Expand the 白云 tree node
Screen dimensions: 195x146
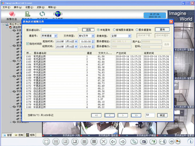11,122
